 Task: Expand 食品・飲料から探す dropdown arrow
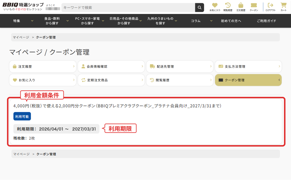pos(68,21)
